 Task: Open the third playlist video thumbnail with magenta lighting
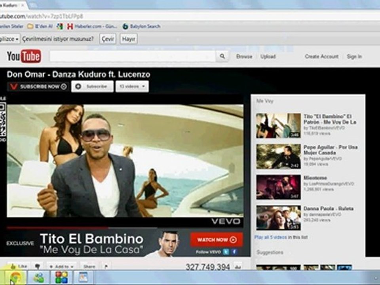tap(278, 187)
